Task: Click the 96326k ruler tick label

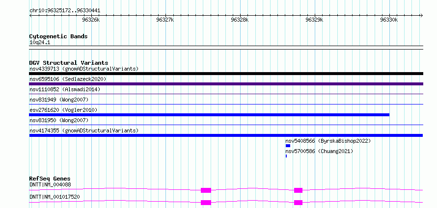Action: click(x=91, y=20)
